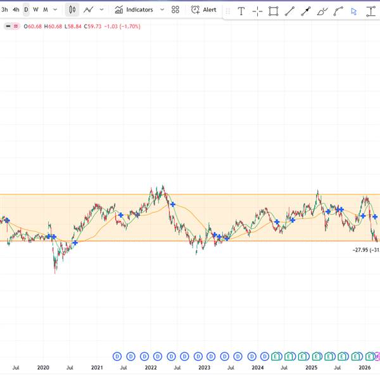Expand the time interval dropdown arrow

click(55, 9)
